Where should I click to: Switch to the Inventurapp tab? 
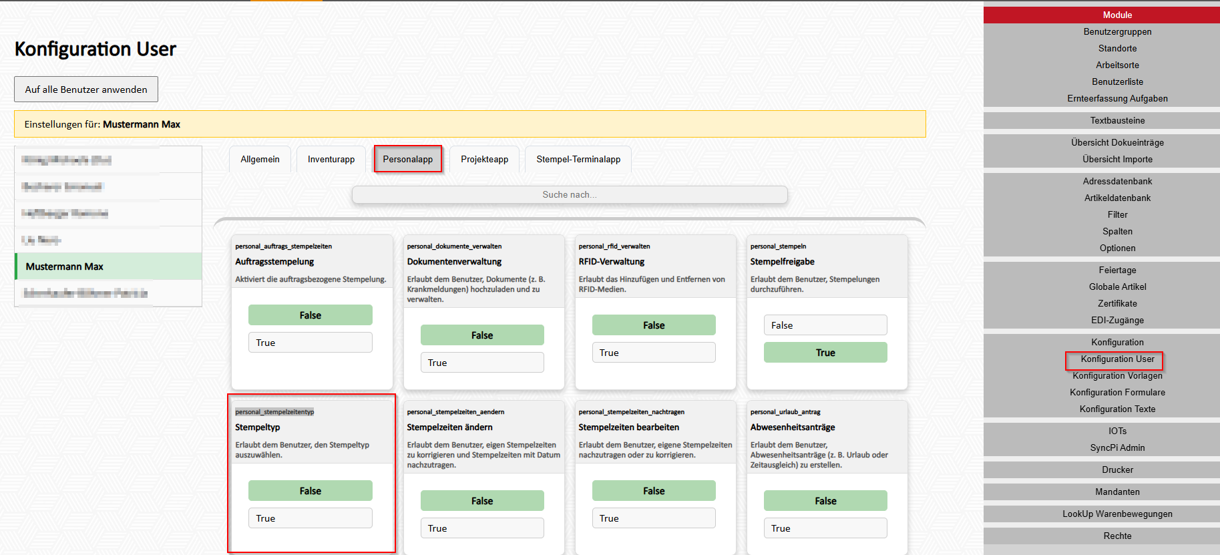pyautogui.click(x=331, y=159)
